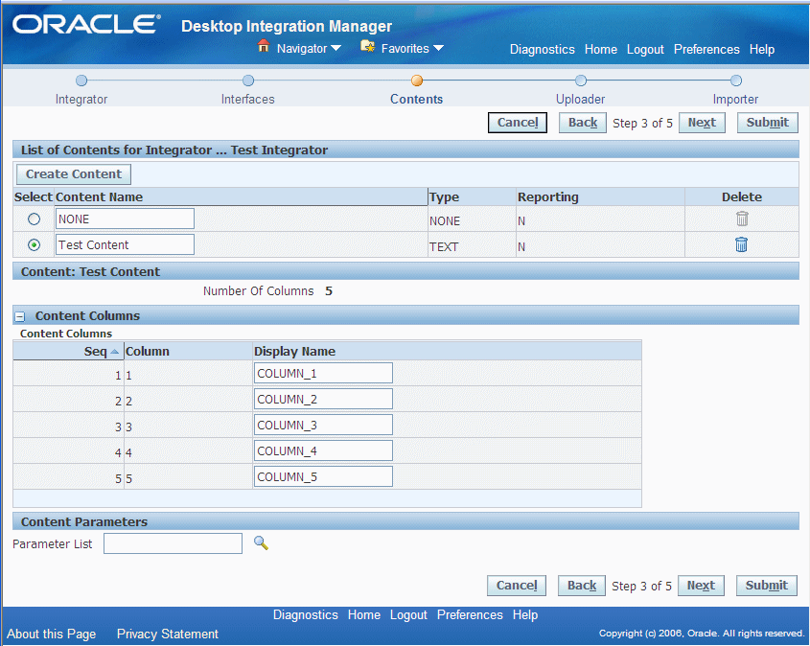Open About this Page link
Screen dimensions: 810x646
pos(51,634)
